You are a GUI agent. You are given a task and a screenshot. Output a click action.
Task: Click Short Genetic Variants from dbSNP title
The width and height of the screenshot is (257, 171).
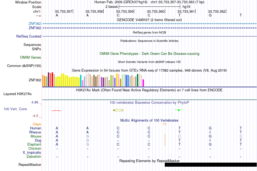click(149, 62)
